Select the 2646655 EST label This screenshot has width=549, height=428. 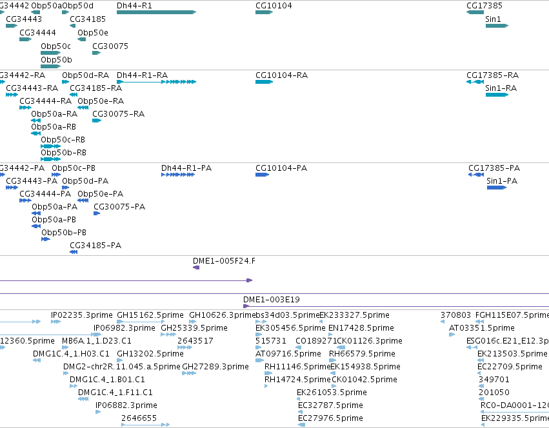click(x=139, y=418)
